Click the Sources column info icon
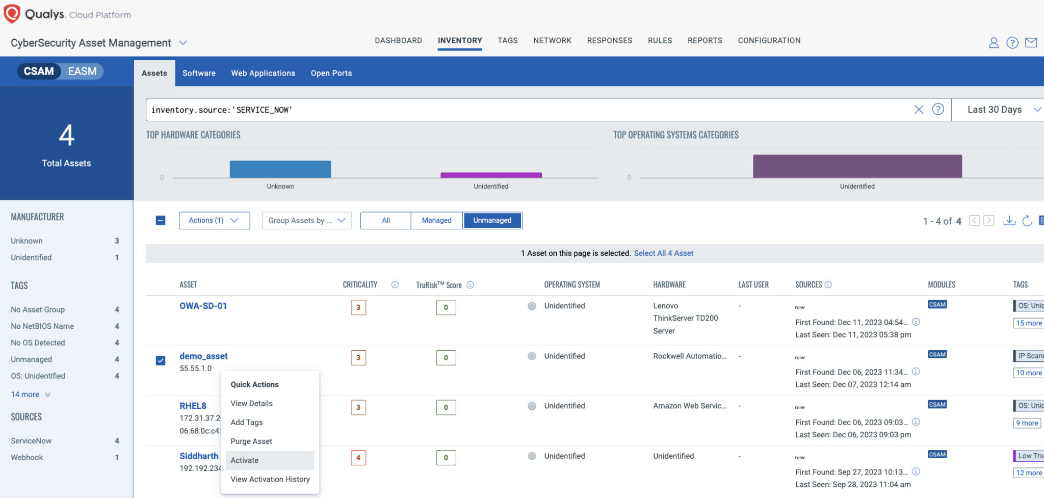 (x=828, y=284)
